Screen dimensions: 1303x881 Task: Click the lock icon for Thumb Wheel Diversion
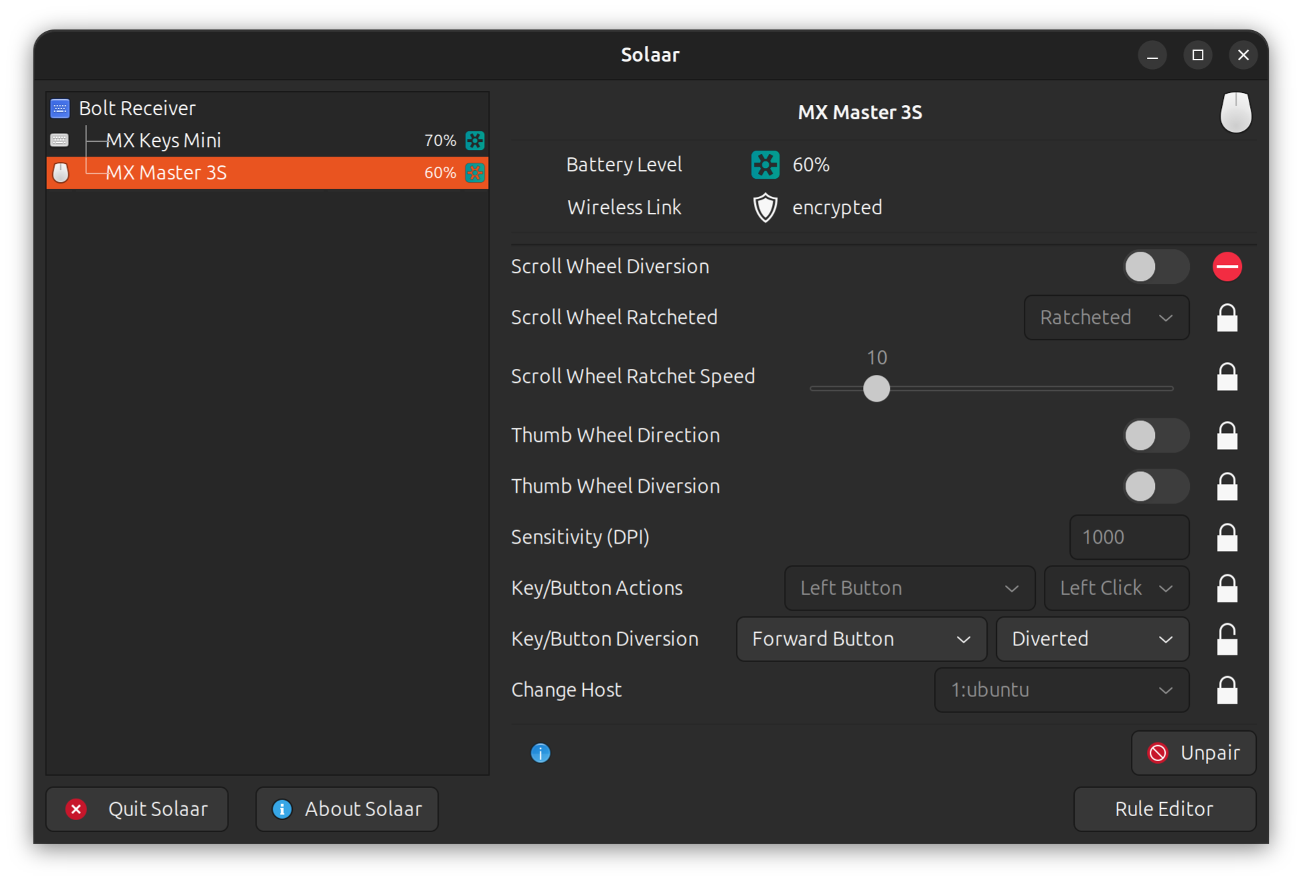[x=1227, y=486]
